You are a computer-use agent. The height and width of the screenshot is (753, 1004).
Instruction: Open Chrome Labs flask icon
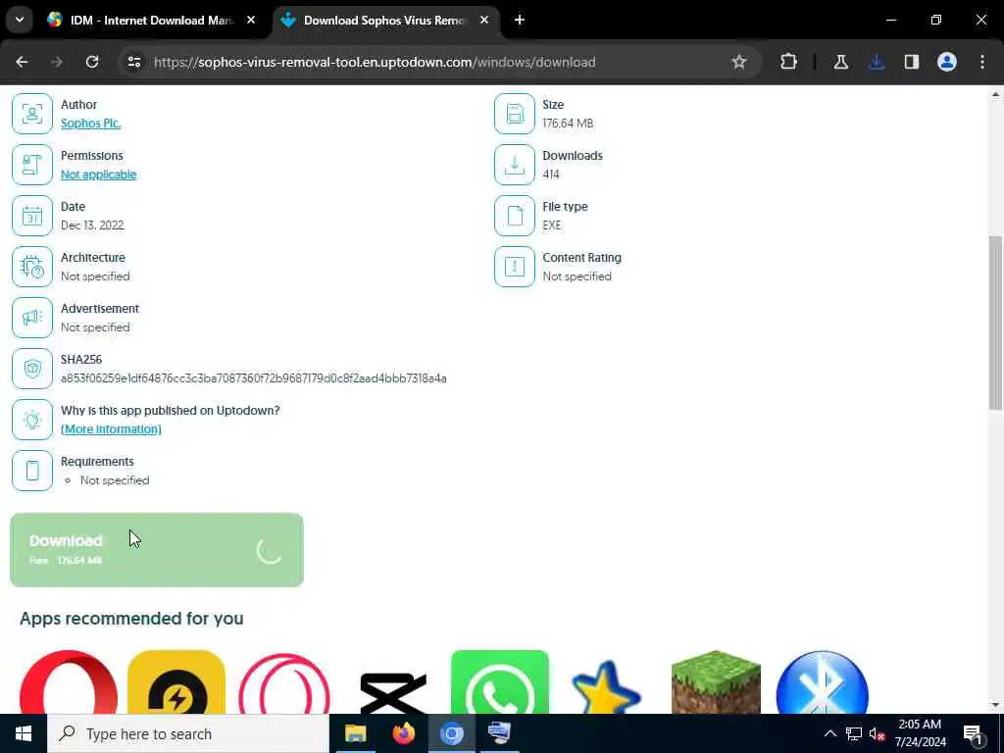840,62
